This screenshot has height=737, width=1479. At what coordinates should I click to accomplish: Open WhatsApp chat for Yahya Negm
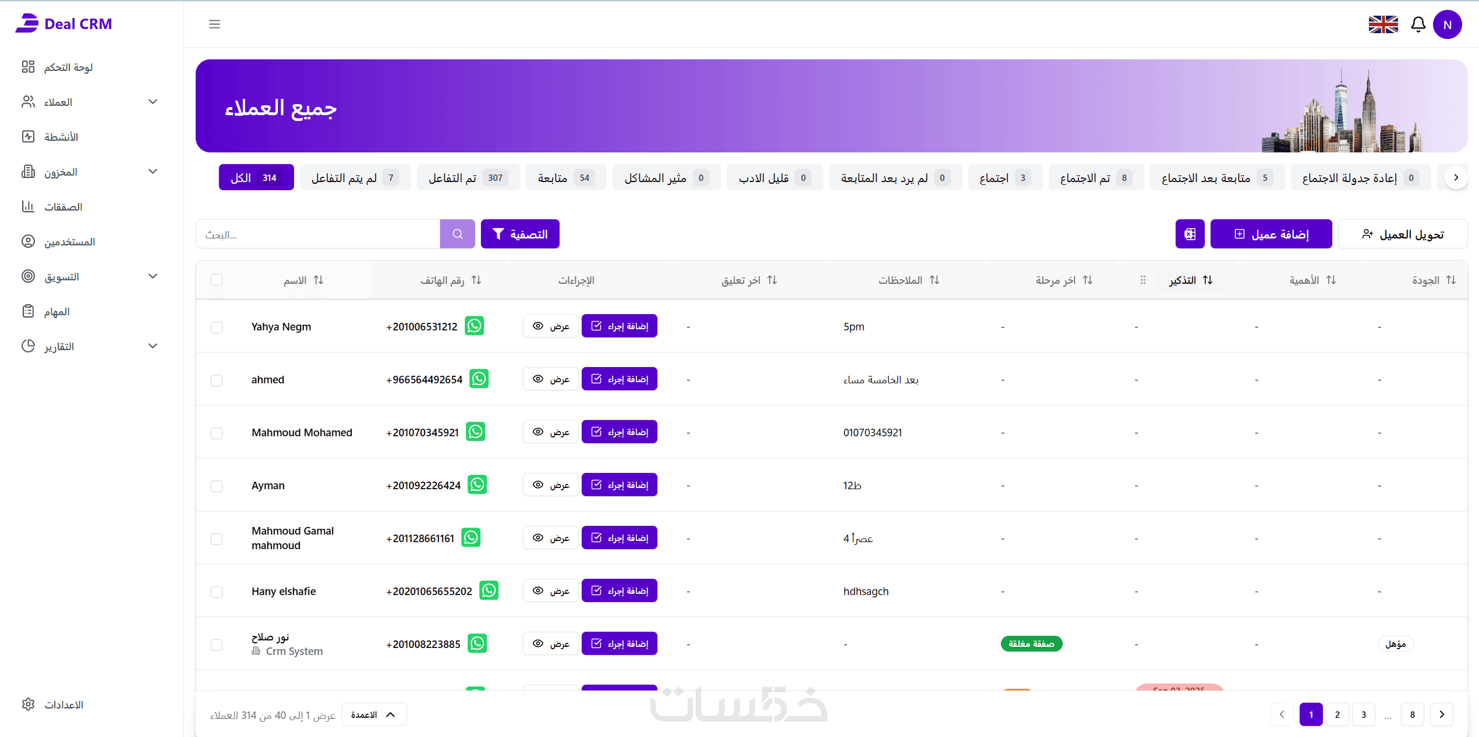[475, 326]
